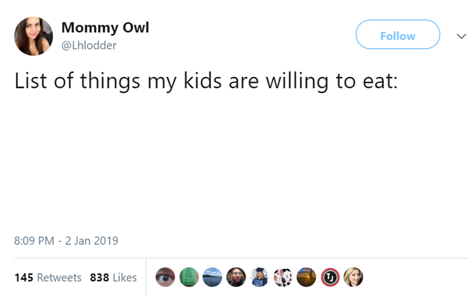The image size is (476, 295).
Task: Click the lake landscape liker avatar
Action: point(212,277)
